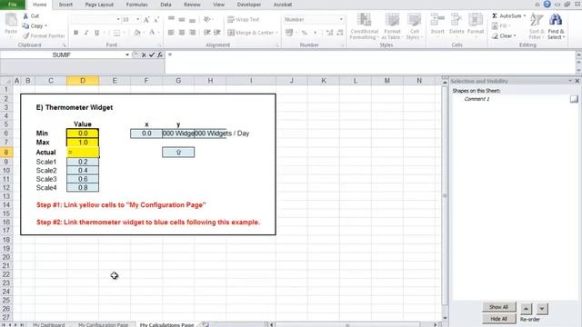This screenshot has width=582, height=327.
Task: Select Scale4 cell showing 0.8
Action: point(83,188)
